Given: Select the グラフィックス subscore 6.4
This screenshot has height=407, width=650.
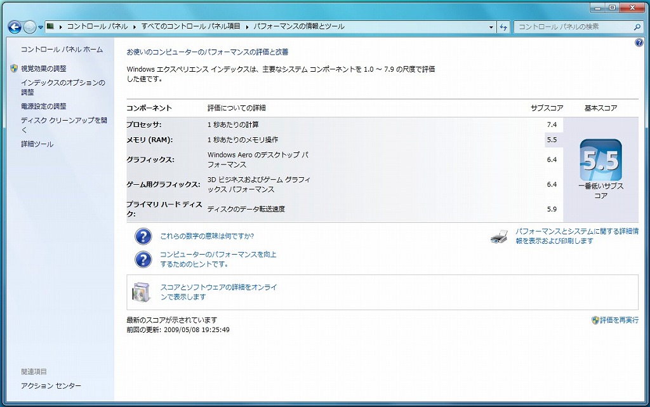Looking at the screenshot, I should coord(552,159).
